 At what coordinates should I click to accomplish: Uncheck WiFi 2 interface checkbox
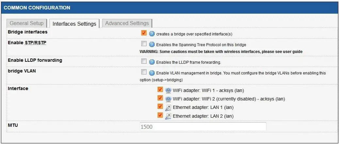coord(160,98)
